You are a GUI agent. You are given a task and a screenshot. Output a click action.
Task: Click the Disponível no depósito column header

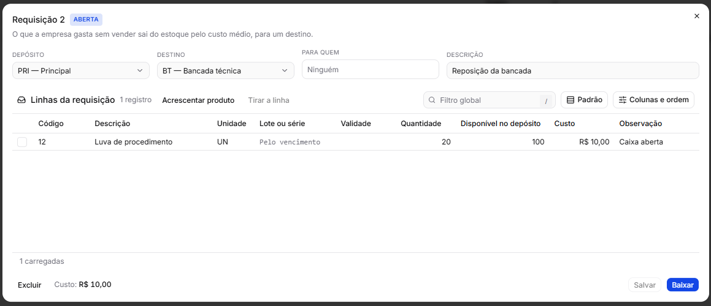[500, 124]
